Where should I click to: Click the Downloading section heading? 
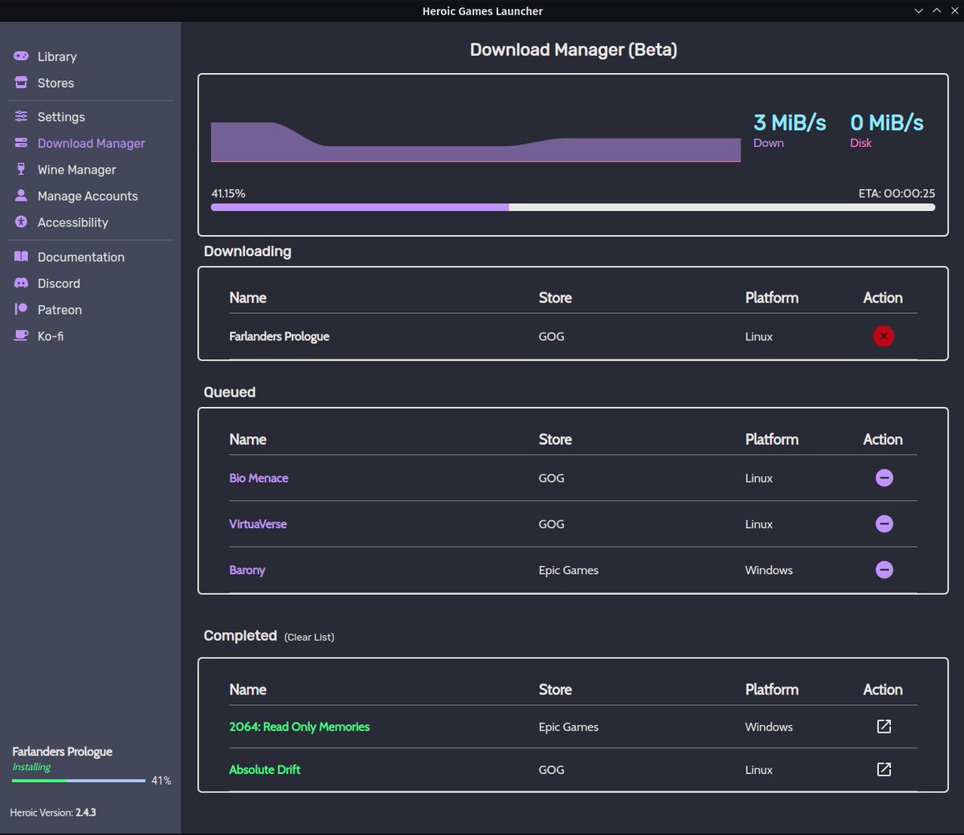pyautogui.click(x=247, y=251)
